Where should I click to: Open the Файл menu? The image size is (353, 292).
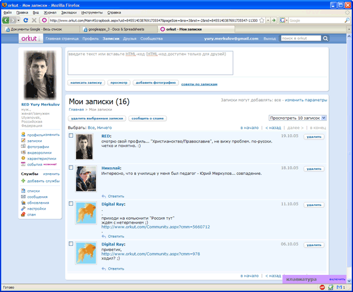point(8,12)
